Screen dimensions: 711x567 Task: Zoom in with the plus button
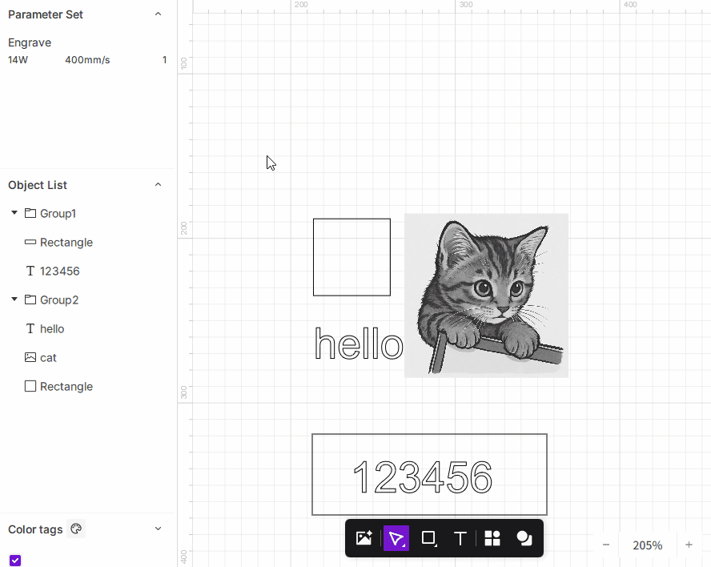(x=689, y=545)
